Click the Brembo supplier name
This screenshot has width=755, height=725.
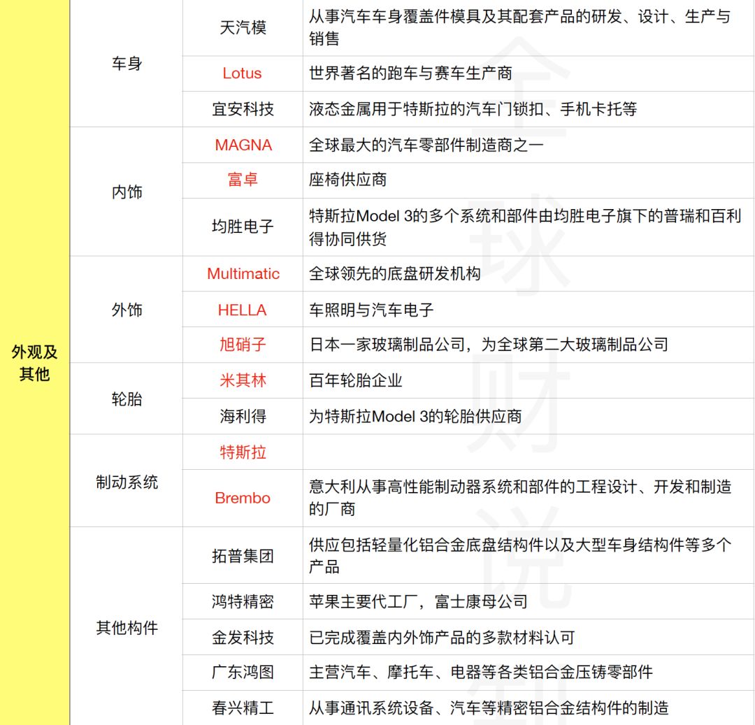[243, 498]
